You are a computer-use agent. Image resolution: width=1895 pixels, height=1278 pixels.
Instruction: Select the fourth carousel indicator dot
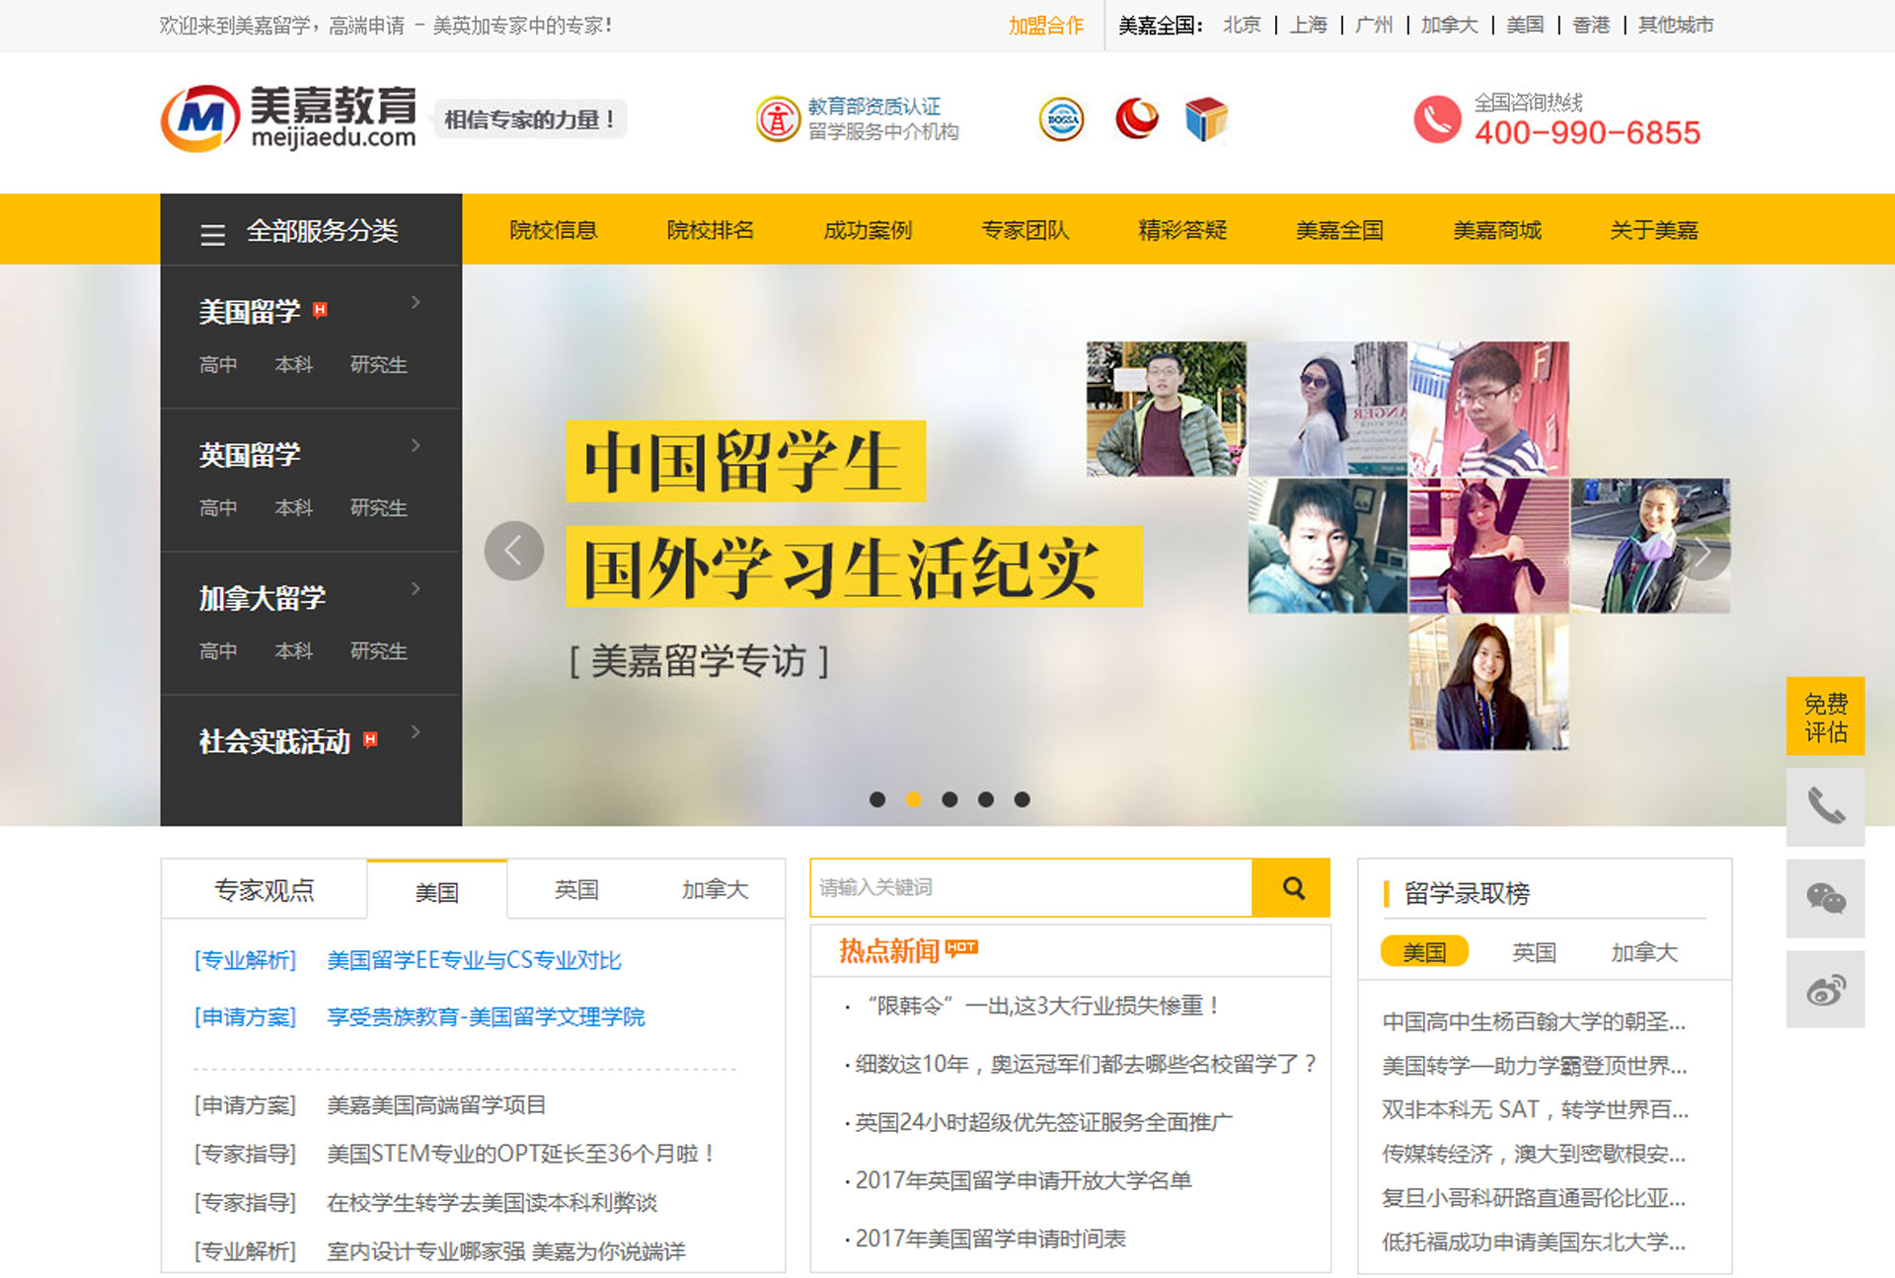click(986, 799)
